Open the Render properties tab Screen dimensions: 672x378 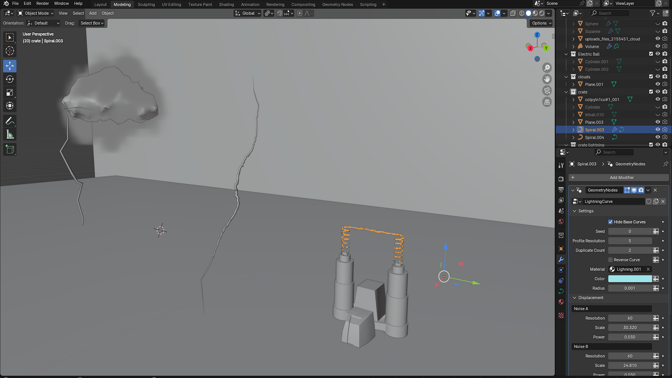pyautogui.click(x=561, y=179)
